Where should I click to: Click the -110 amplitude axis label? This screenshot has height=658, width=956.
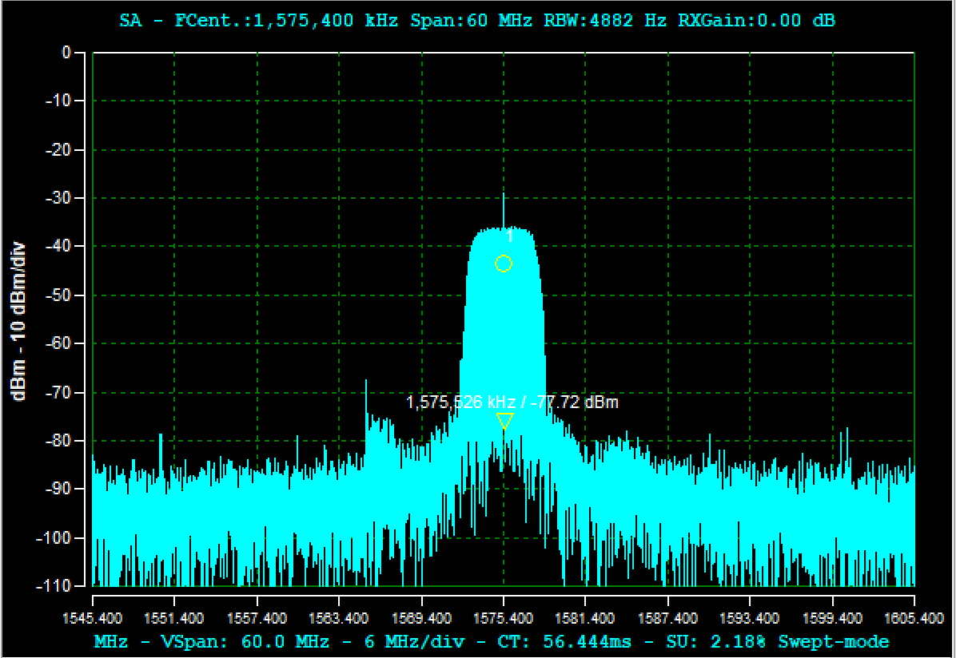[x=54, y=585]
